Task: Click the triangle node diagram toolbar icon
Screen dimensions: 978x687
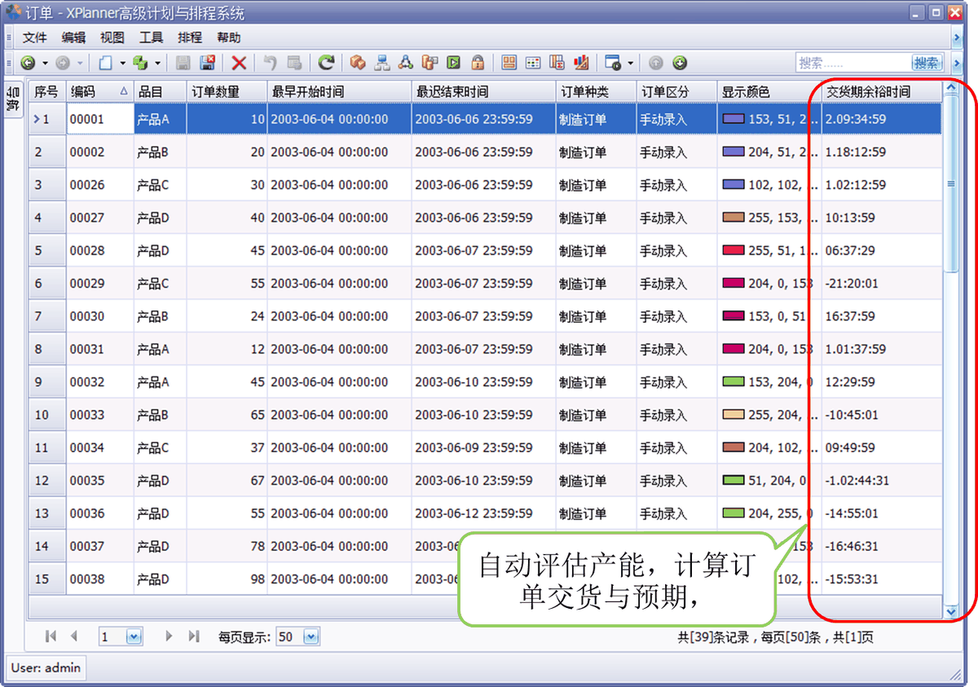Action: tap(406, 63)
